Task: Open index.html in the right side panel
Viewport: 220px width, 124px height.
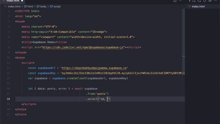Action: [x=198, y=7]
